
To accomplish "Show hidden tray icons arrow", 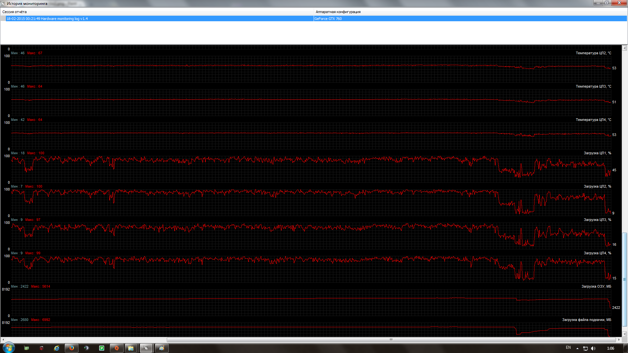I will pos(577,348).
